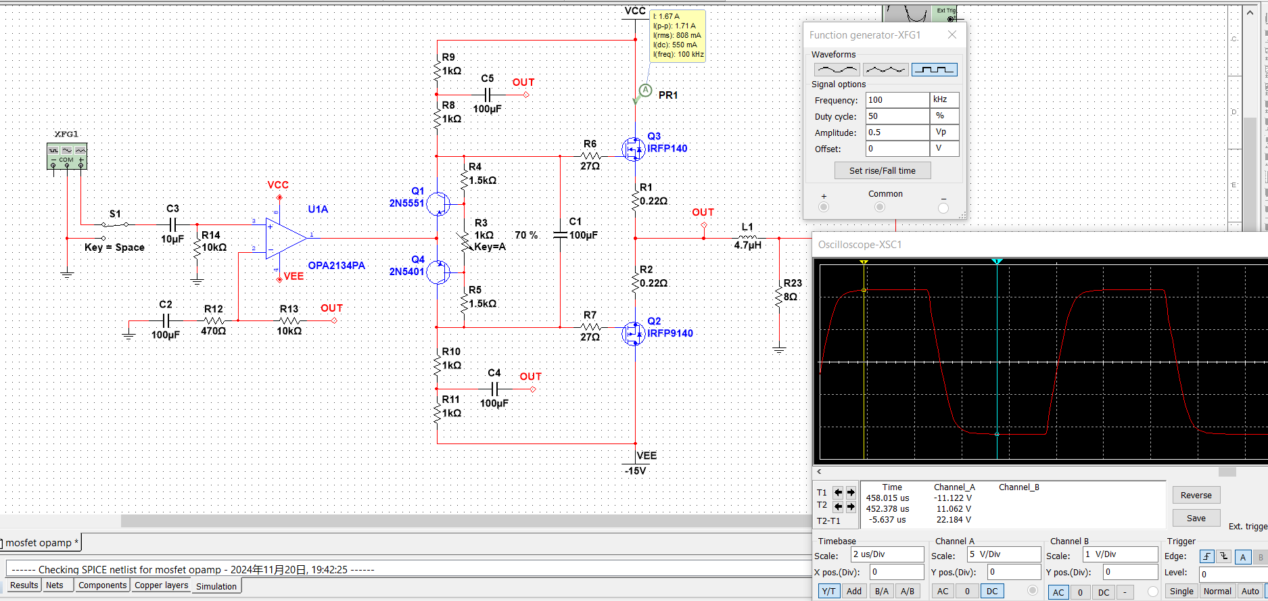Click the Amplitude value field showing 0.5
Screen dimensions: 1268x601
tap(897, 133)
